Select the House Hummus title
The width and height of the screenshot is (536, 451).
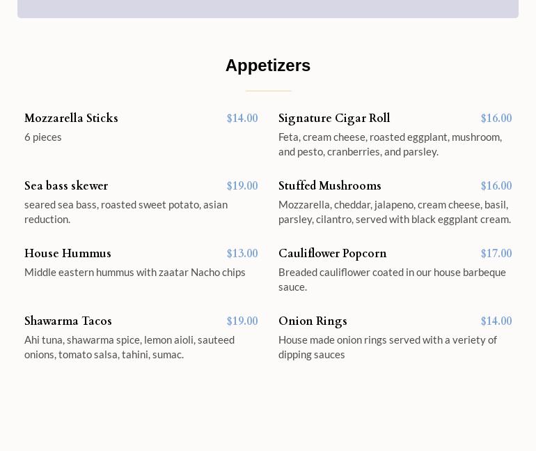click(68, 254)
